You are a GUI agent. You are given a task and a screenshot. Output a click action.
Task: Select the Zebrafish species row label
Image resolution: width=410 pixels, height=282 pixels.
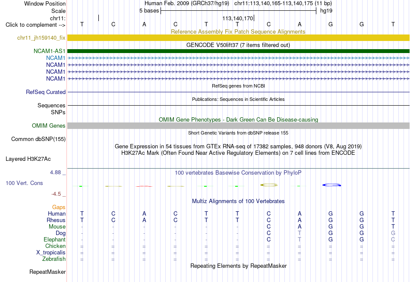pyautogui.click(x=54, y=259)
